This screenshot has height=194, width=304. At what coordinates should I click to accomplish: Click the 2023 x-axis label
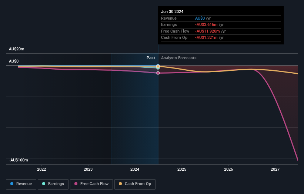tap(88, 169)
